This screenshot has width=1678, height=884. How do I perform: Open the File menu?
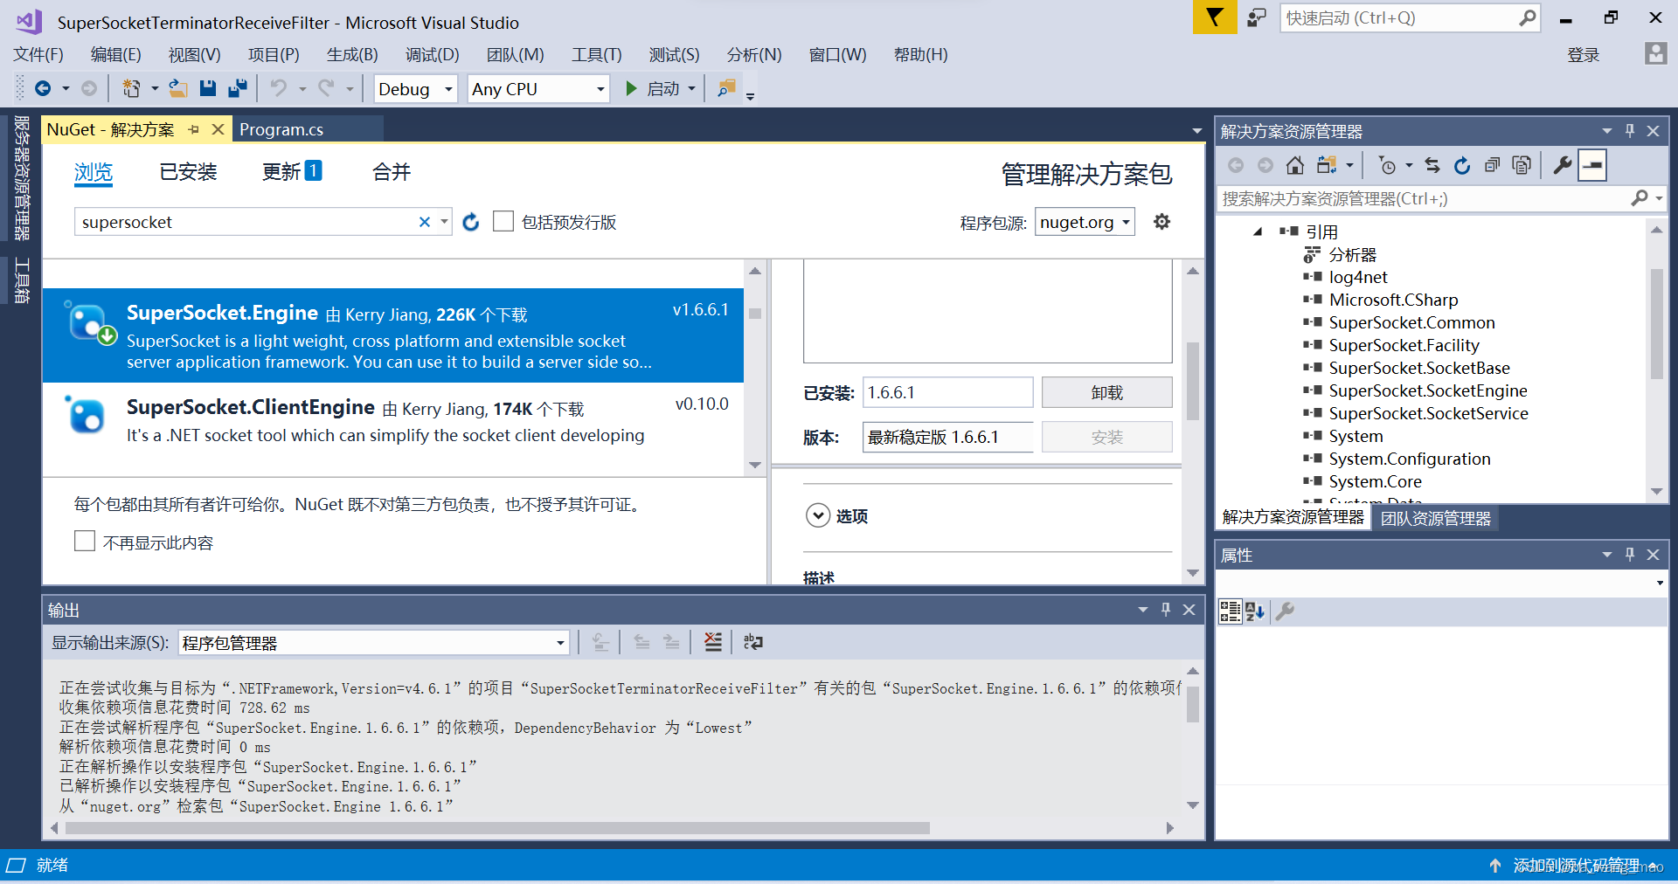[38, 54]
